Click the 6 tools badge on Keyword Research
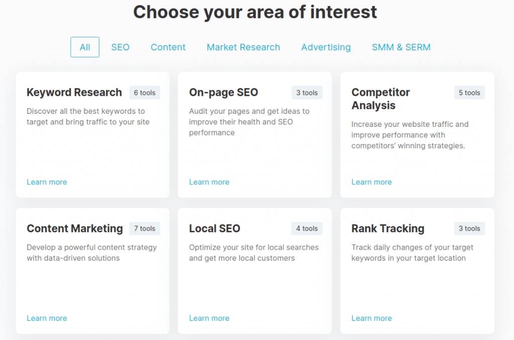Viewport: 514px width, 340px height. point(145,92)
